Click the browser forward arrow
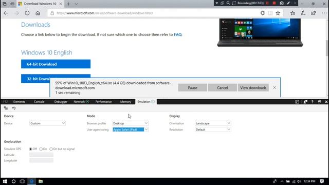 point(16,13)
